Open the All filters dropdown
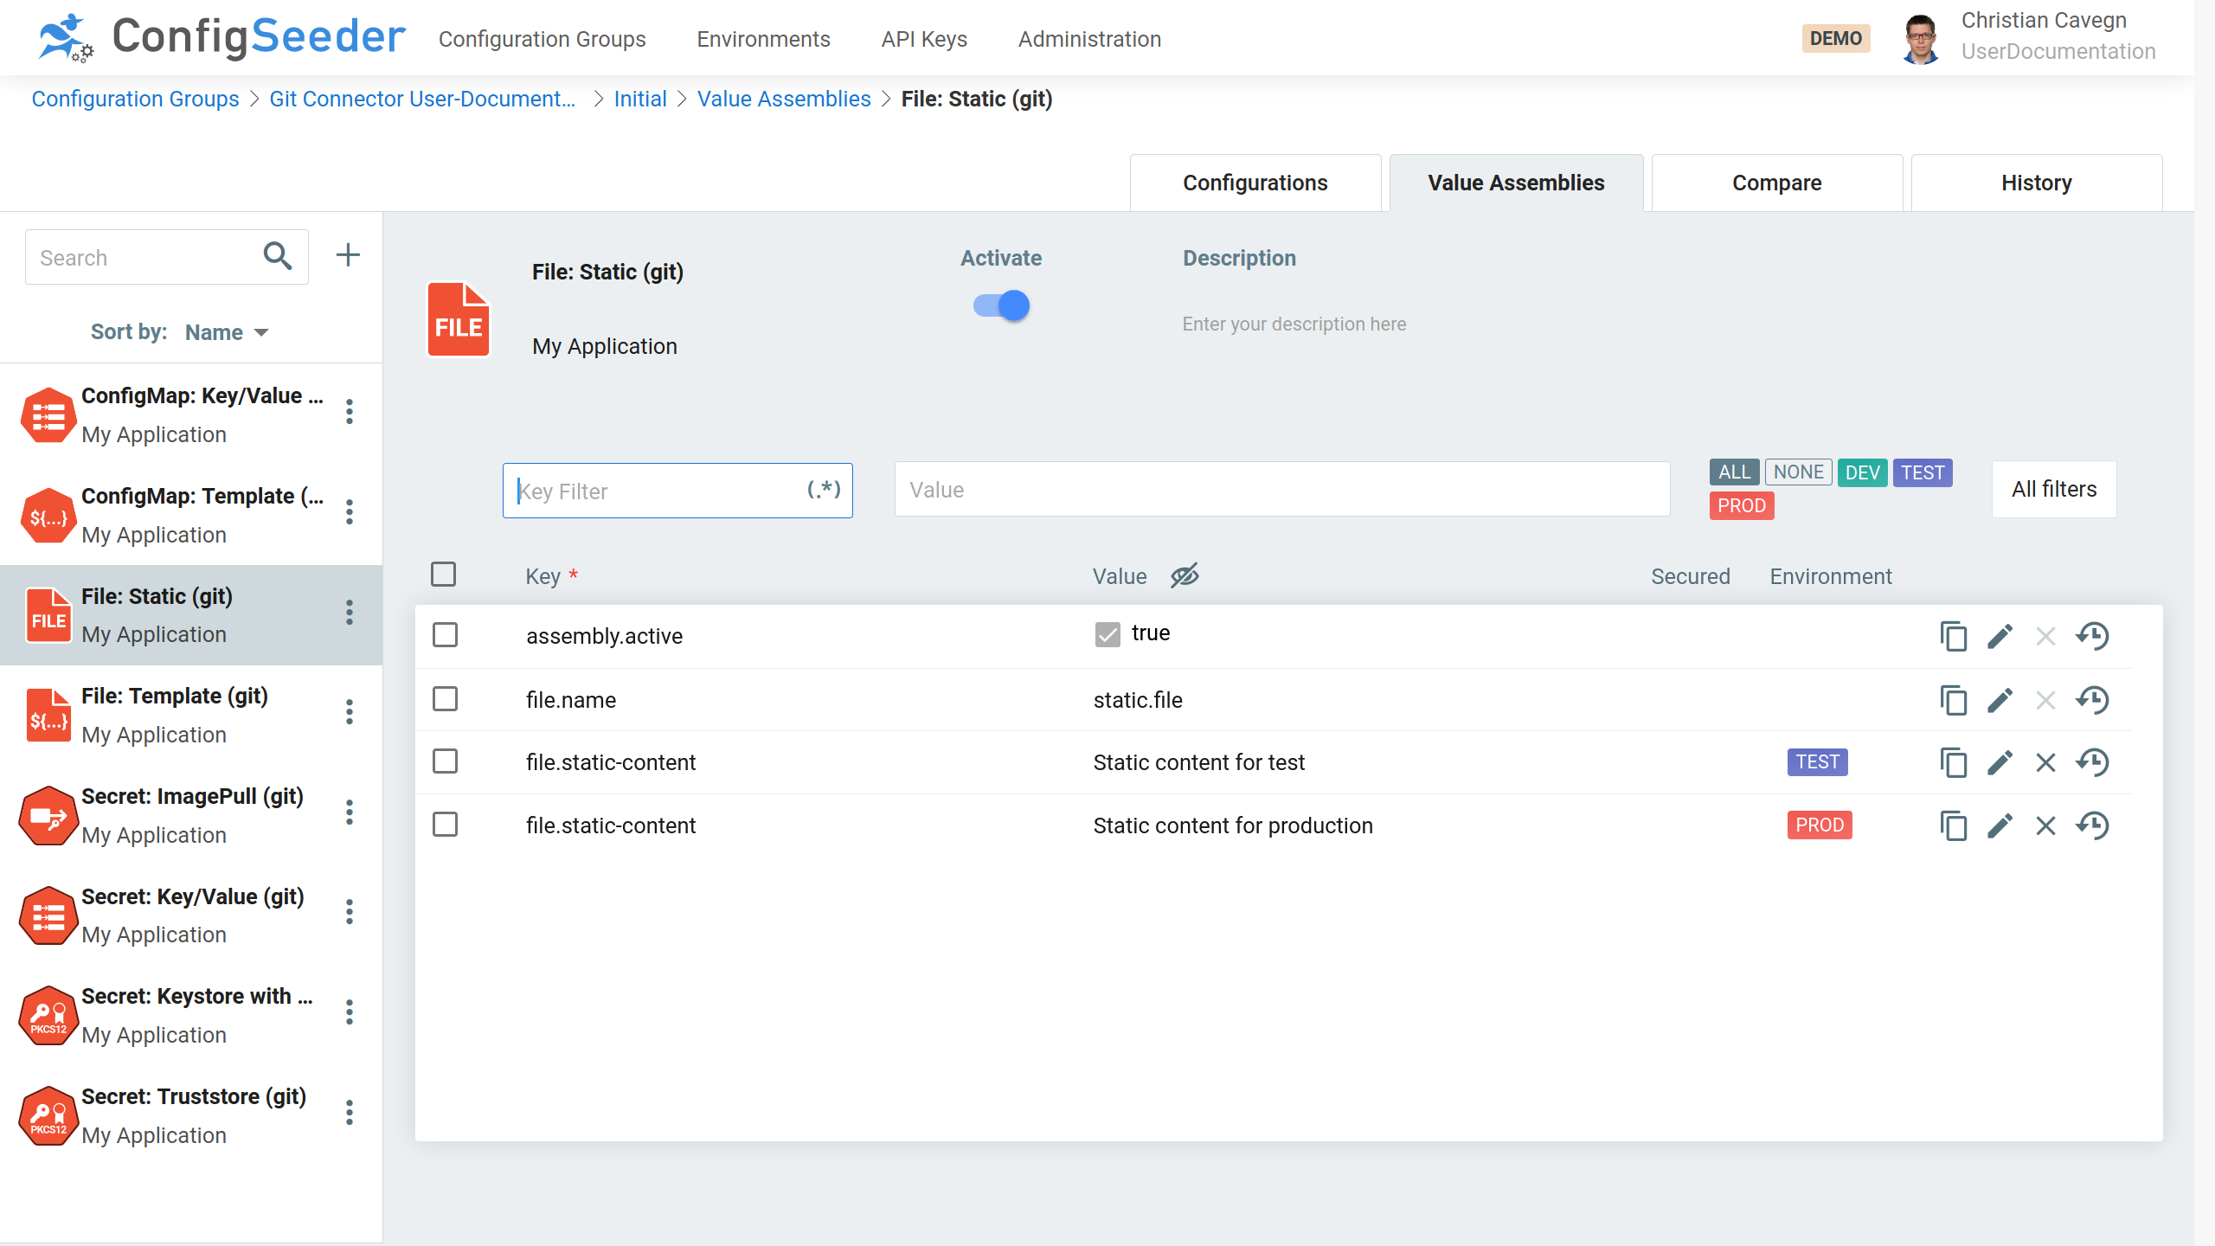Viewport: 2215px width, 1246px height. (x=2054, y=488)
